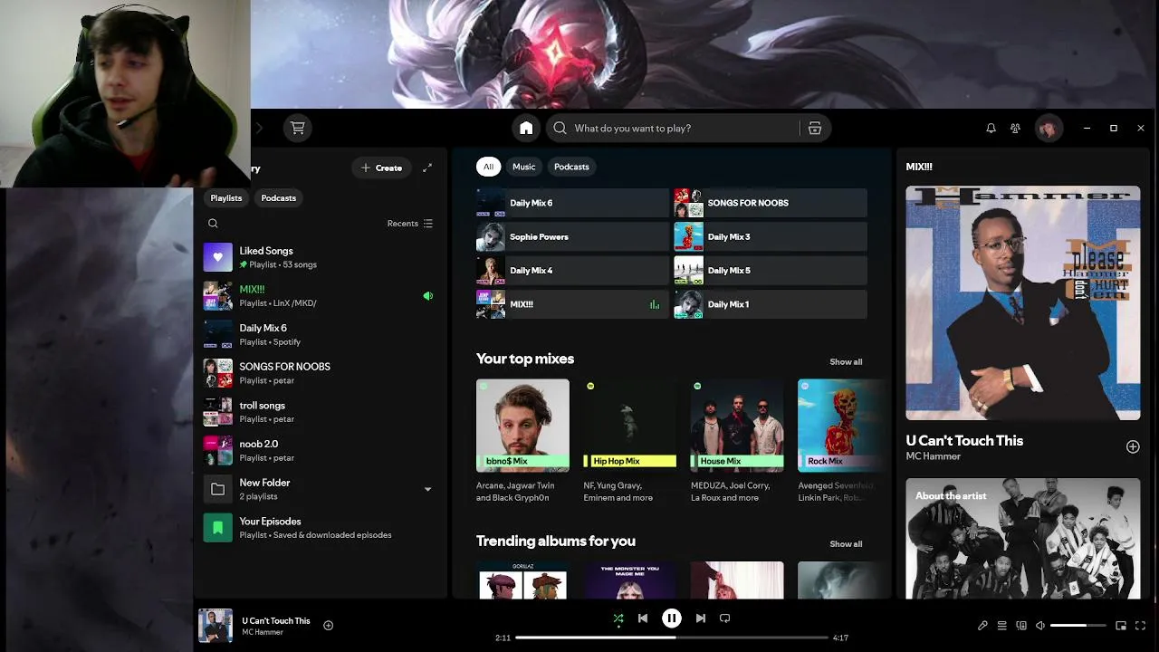
Task: Open notifications bell
Action: (x=991, y=129)
